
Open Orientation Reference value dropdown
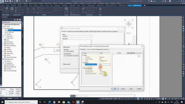point(105,64)
